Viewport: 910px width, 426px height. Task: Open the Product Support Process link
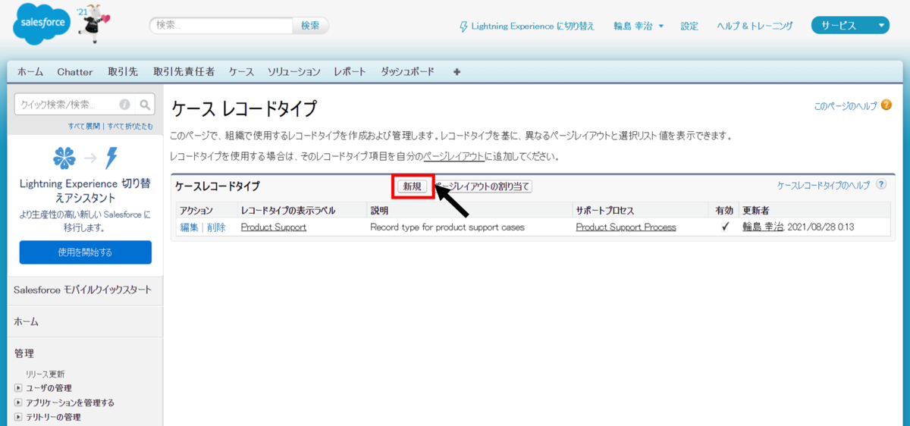(x=626, y=227)
